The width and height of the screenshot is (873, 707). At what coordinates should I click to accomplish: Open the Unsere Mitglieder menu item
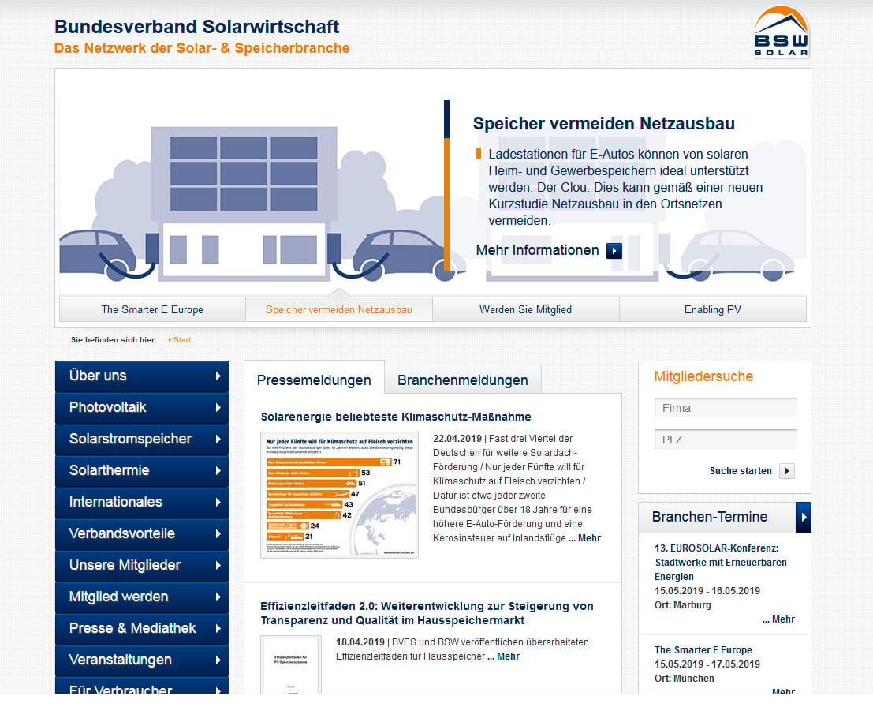tap(141, 565)
